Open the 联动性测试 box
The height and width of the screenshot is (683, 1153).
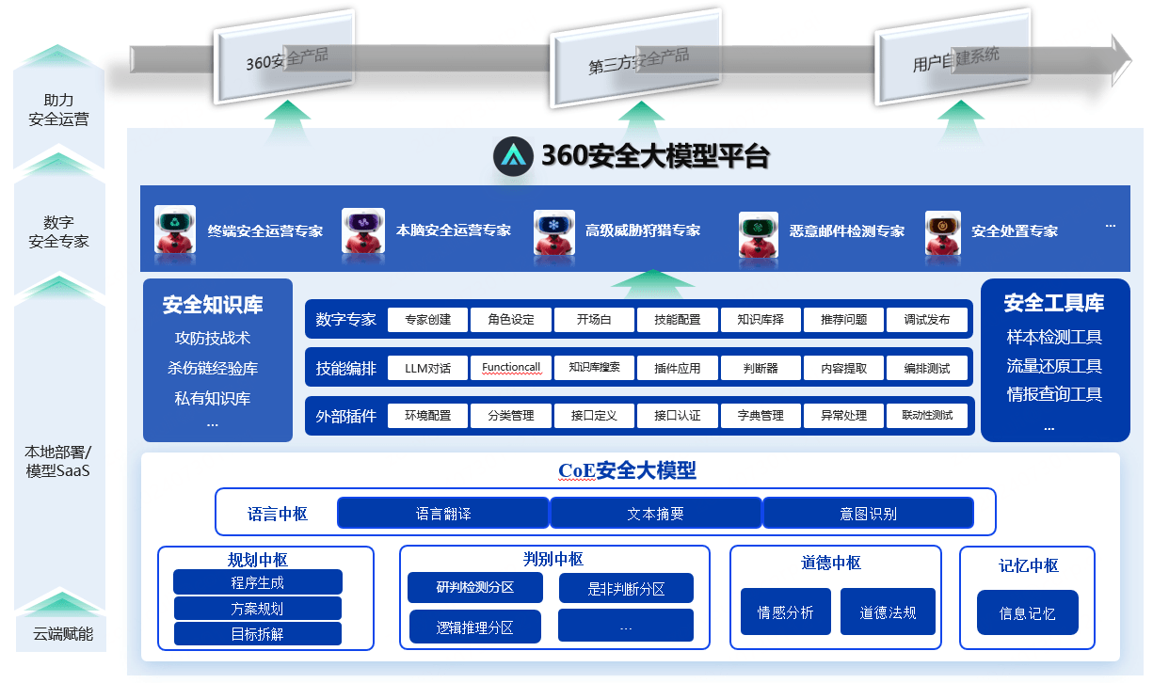coord(927,415)
